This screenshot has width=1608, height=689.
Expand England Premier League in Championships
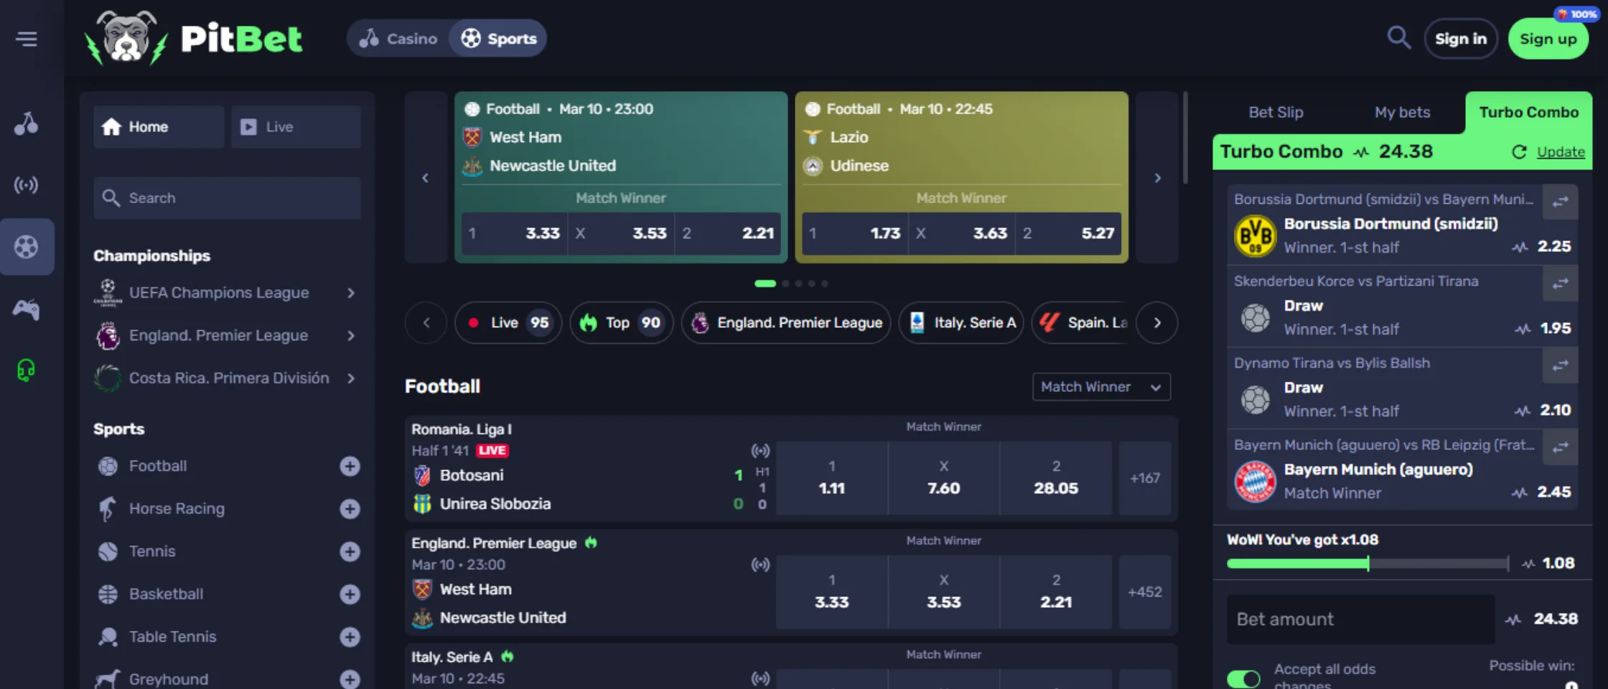point(350,336)
